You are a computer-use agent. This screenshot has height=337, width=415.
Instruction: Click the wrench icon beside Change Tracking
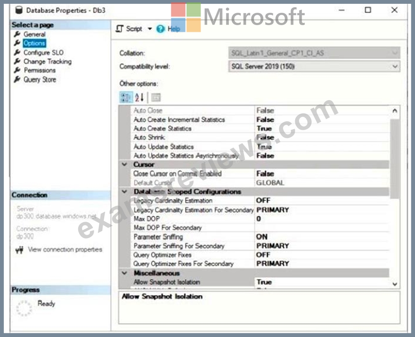tap(17, 61)
